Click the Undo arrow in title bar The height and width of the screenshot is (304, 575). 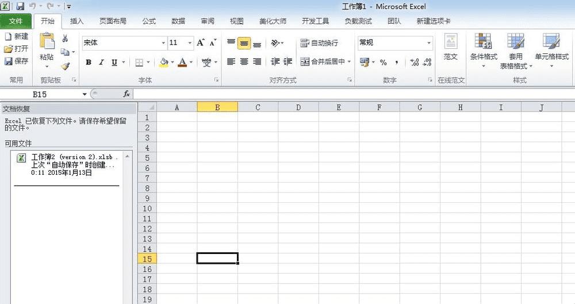click(33, 6)
